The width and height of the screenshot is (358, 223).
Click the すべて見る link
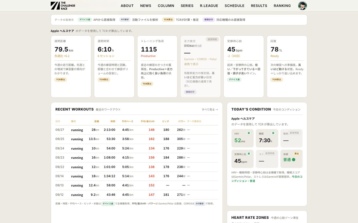[x=210, y=109]
